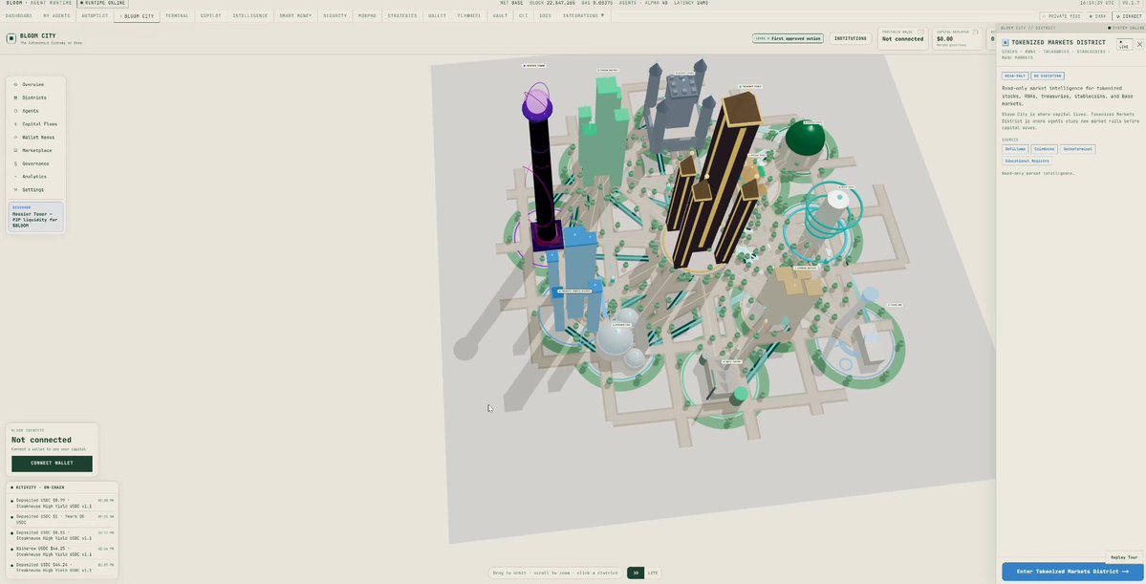
Task: Click the Deposited USDC $1 activity entry
Action: point(62,518)
